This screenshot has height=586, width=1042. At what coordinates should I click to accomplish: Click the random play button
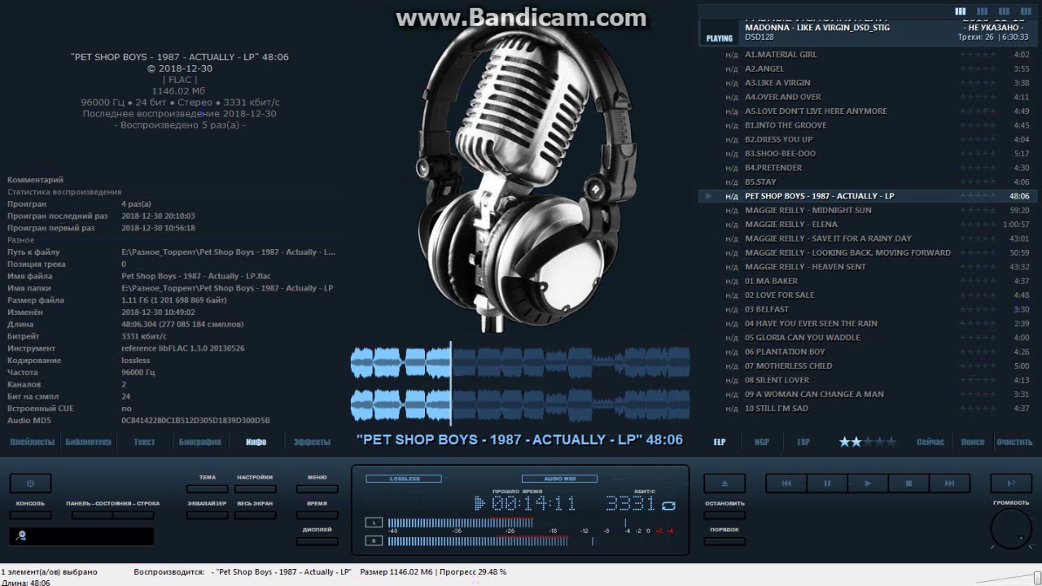tap(1011, 483)
